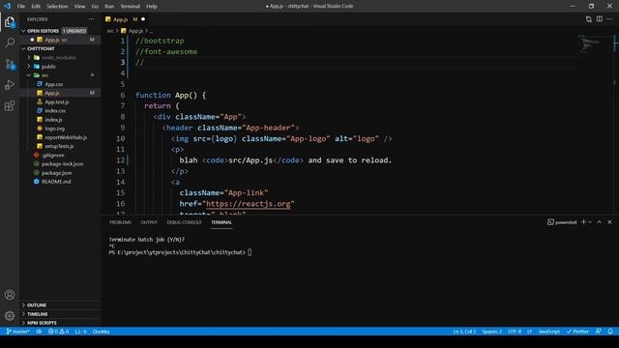Viewport: 619px width, 348px height.
Task: Select the Terminal panel tab
Action: click(221, 222)
